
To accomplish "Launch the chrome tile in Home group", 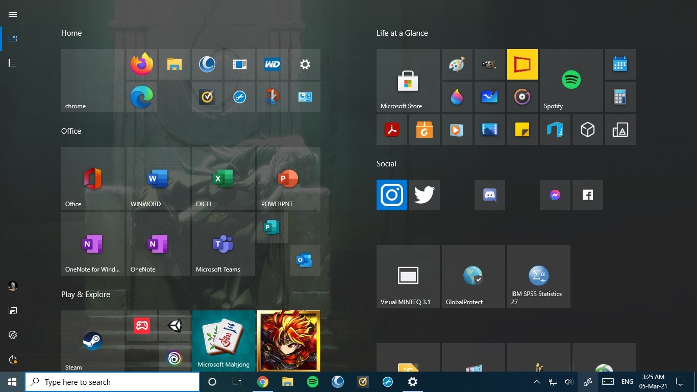I will 93,81.
